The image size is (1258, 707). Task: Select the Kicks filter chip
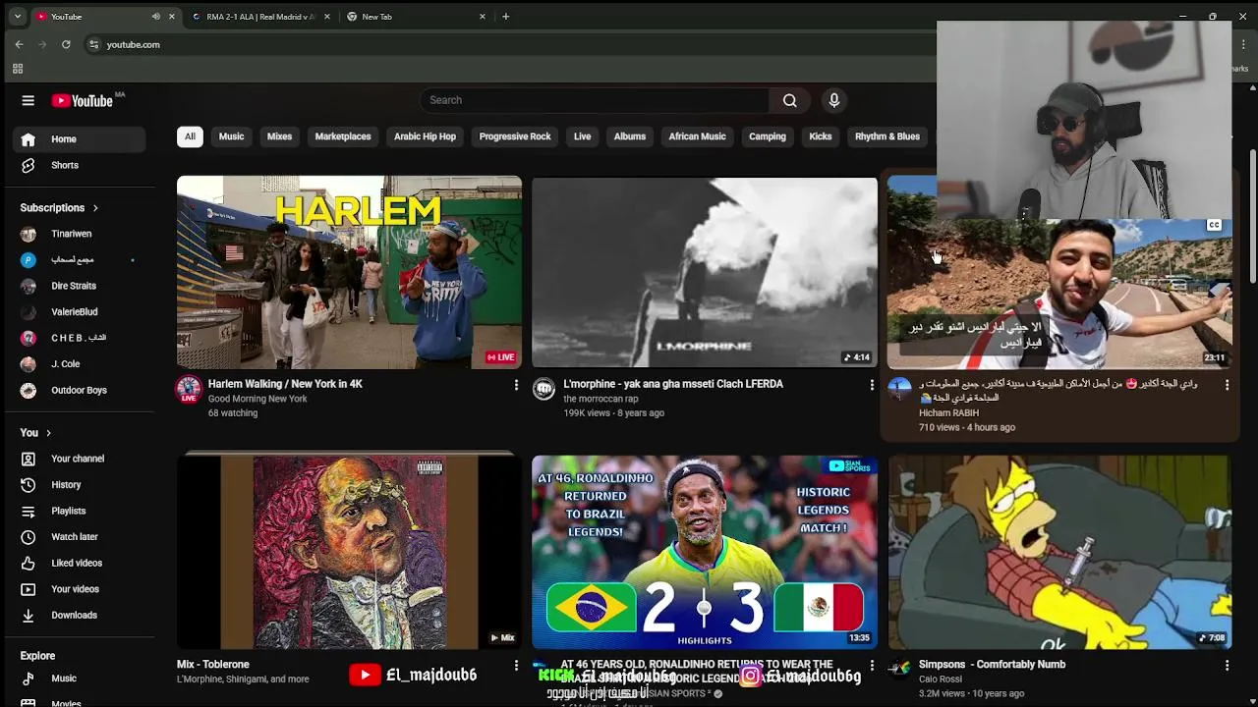821,136
